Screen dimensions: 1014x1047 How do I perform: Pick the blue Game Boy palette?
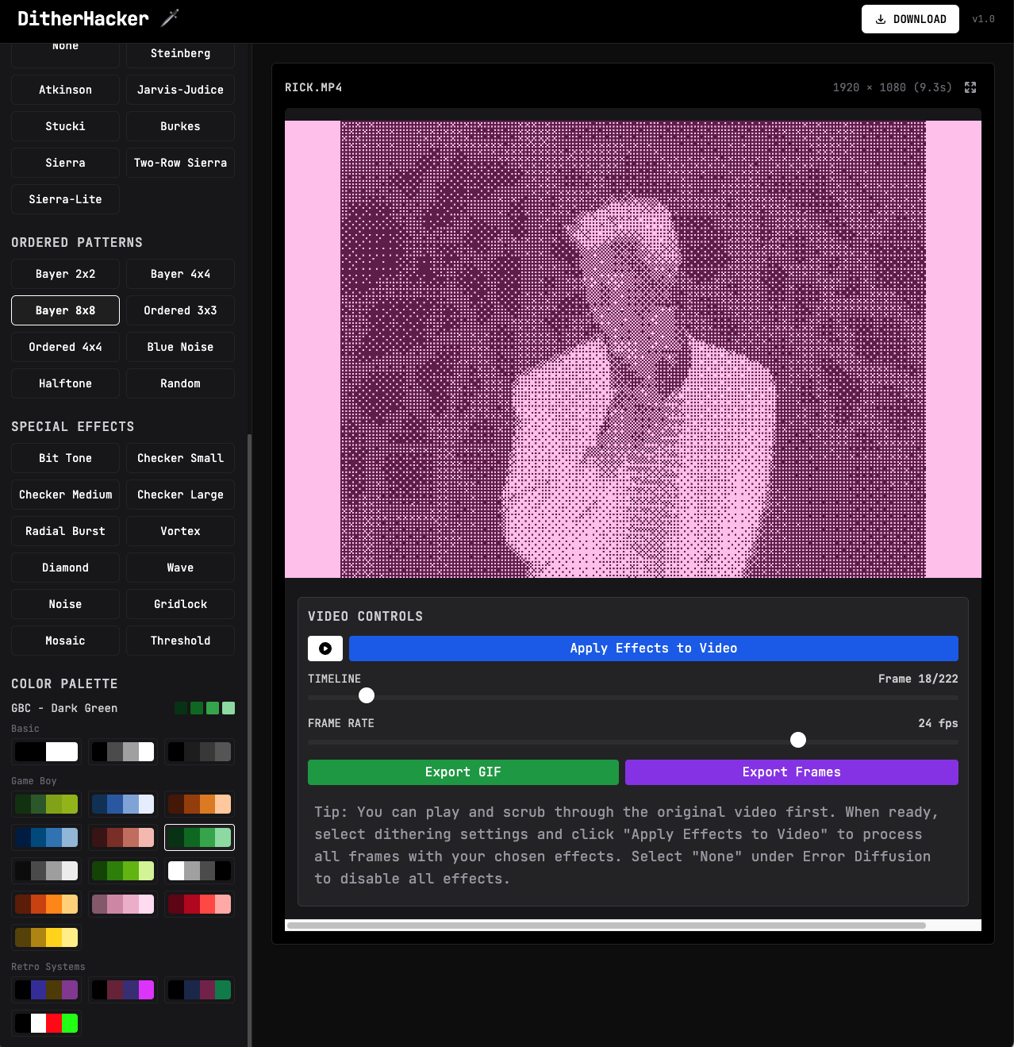click(x=123, y=804)
